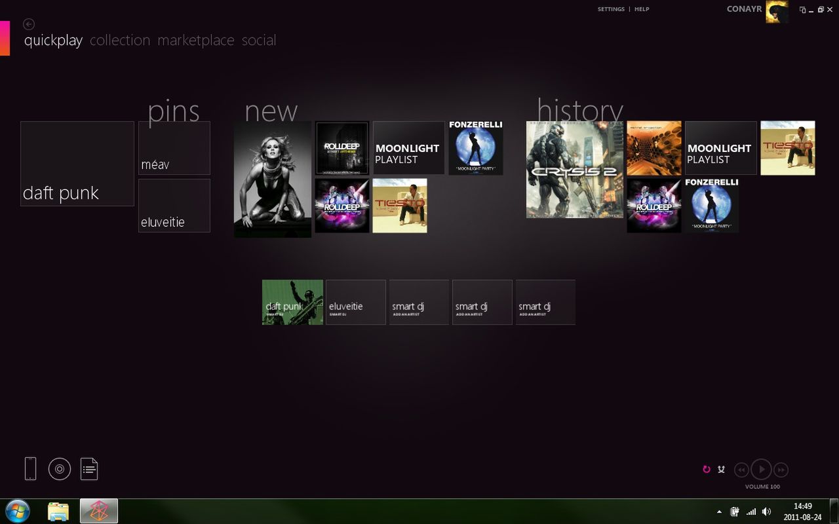
Task: Open the taskbar clock showing 14:49
Action: 803,512
